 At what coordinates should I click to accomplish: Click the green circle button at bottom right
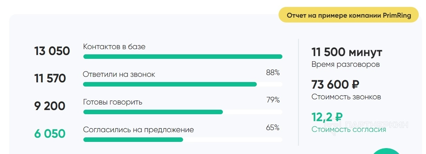[x=386, y=152]
